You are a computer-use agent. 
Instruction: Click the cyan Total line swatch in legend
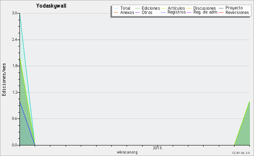(116, 8)
